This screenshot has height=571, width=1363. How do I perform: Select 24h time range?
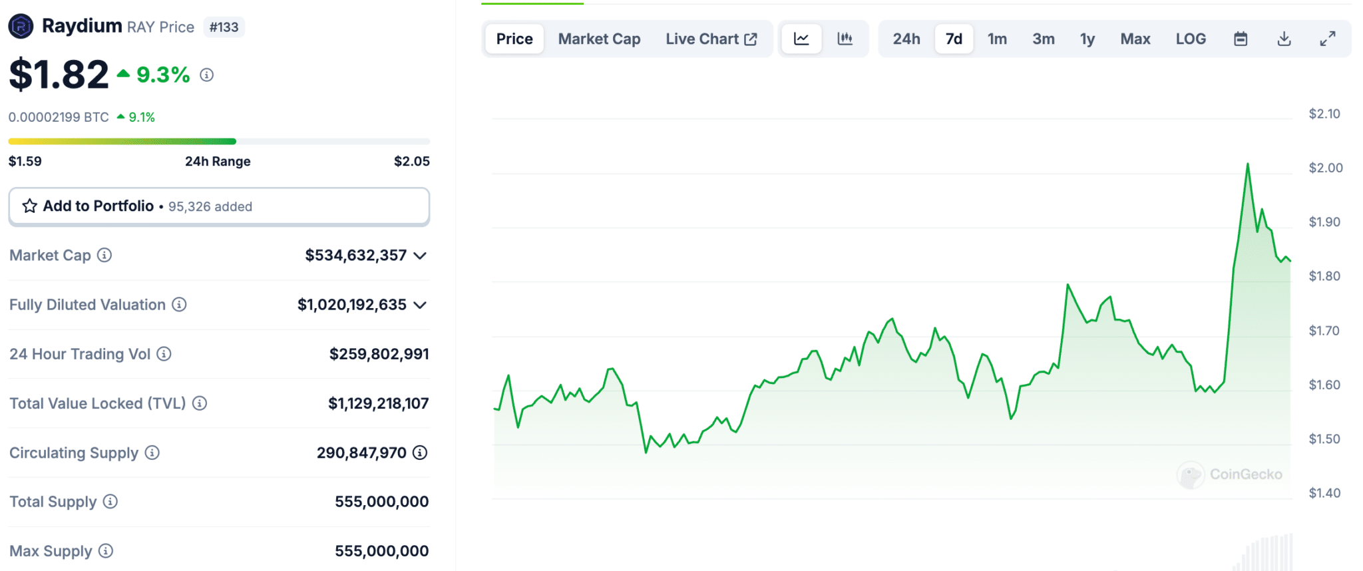[x=906, y=39]
